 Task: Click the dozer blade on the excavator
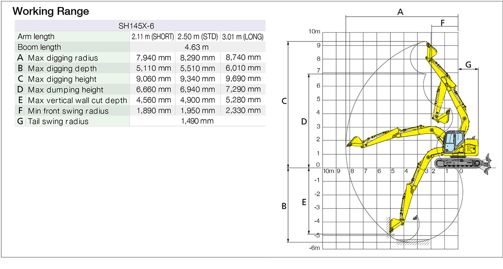(487, 163)
